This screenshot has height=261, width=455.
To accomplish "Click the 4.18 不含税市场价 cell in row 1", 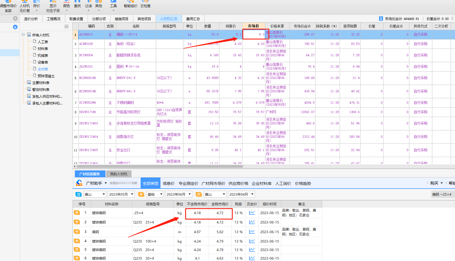I will tap(197, 213).
